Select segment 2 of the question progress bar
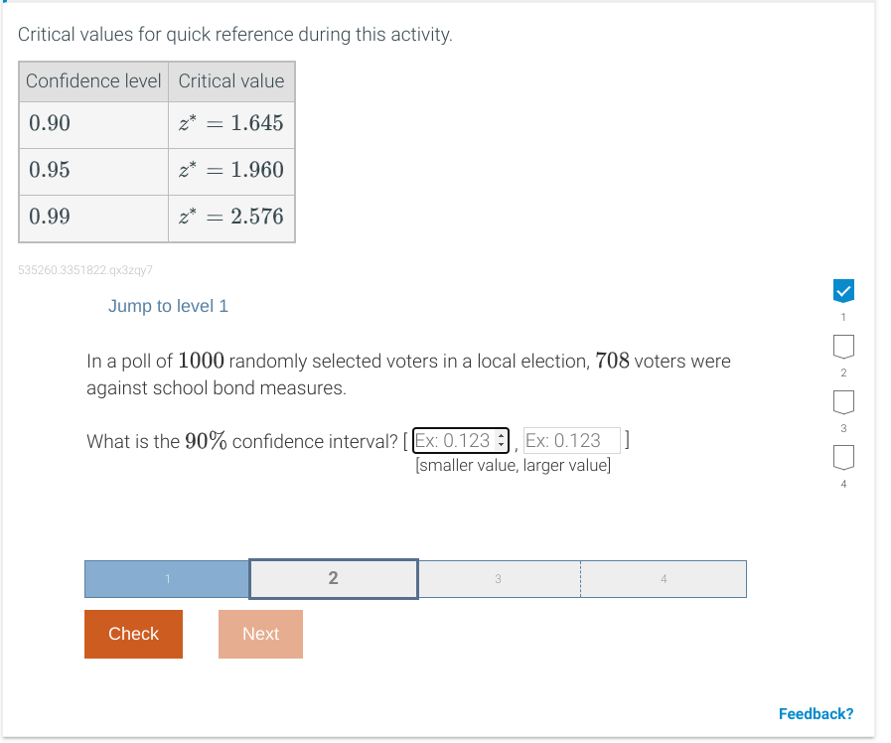 333,578
